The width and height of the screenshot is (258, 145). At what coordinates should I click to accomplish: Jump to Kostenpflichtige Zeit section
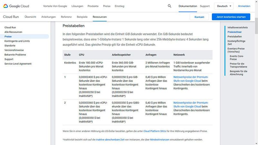click(x=236, y=43)
